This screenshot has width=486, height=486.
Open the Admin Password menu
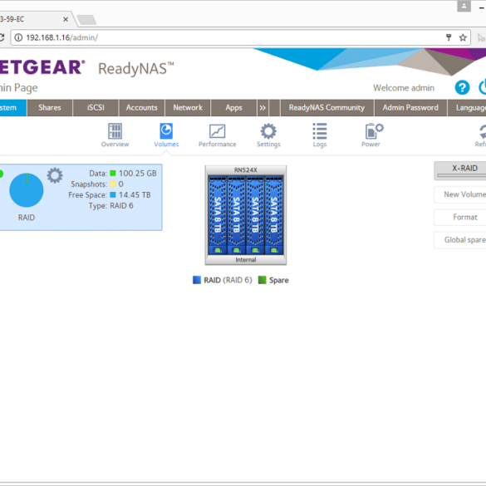(x=410, y=107)
